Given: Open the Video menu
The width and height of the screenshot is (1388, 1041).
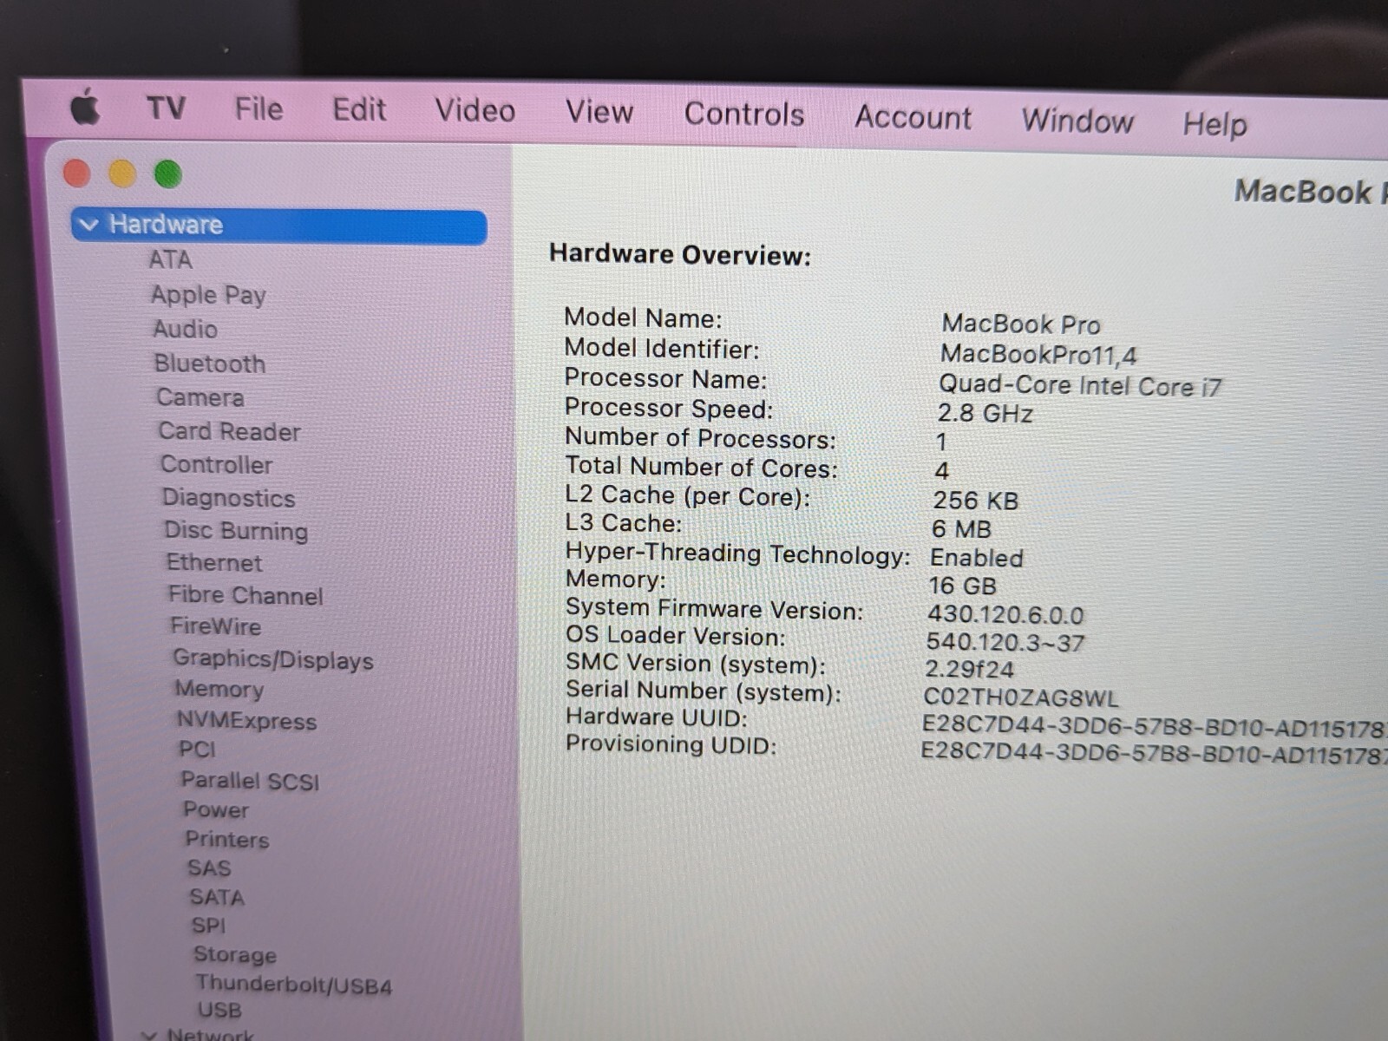Looking at the screenshot, I should 475,111.
